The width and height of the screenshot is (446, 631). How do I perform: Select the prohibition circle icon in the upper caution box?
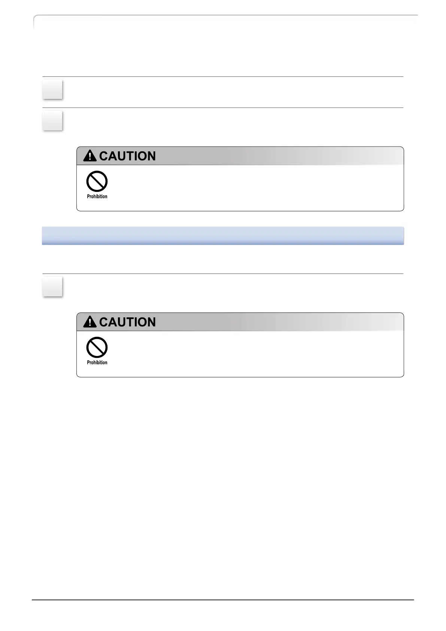(97, 182)
